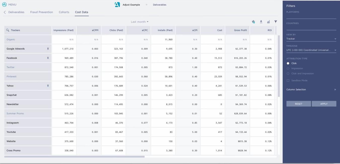
Task: Enable the Sandbox Mode checkbox
Action: click(288, 80)
